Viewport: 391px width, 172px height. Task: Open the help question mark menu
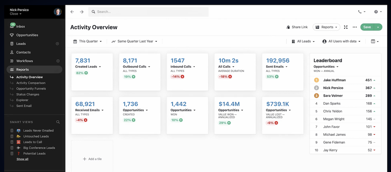(378, 12)
